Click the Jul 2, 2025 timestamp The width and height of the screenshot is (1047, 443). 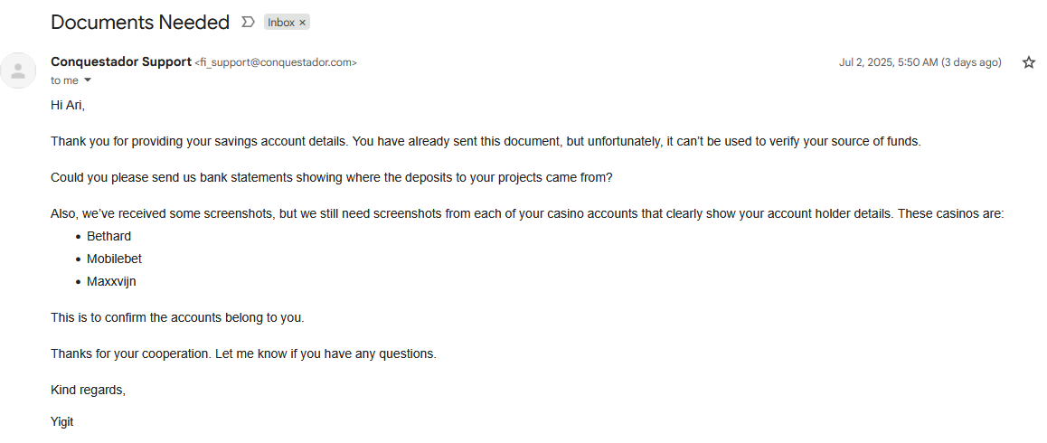(920, 62)
